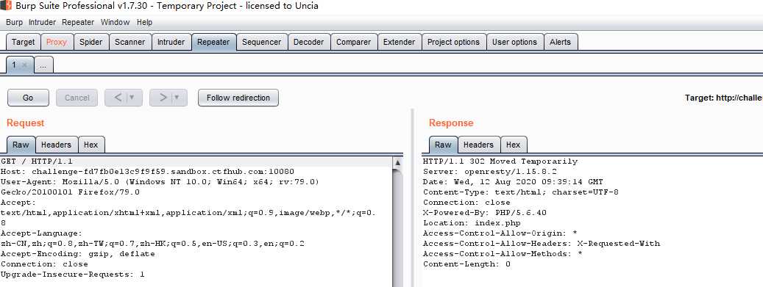Select the Request Headers tab
The image size is (763, 287).
coord(57,145)
